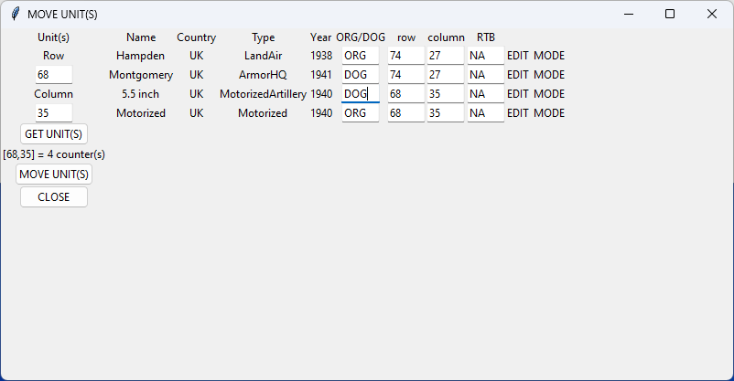Edit row field for Hampden unit
Image resolution: width=734 pixels, height=381 pixels.
point(405,56)
